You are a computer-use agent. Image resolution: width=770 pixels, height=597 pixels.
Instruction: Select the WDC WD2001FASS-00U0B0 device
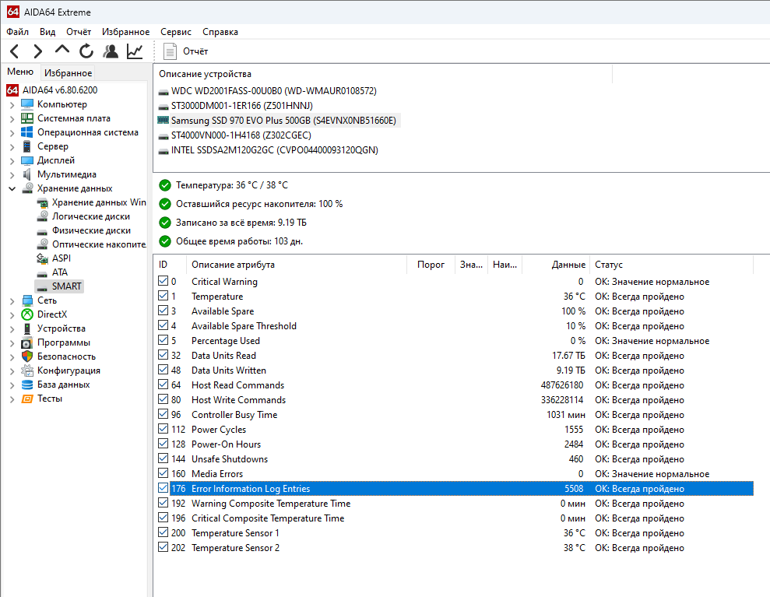pyautogui.click(x=273, y=91)
